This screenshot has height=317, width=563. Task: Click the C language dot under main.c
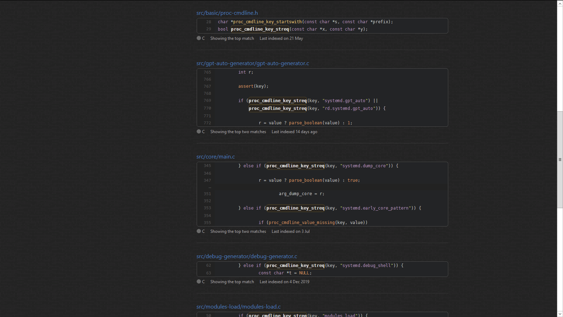tap(199, 231)
